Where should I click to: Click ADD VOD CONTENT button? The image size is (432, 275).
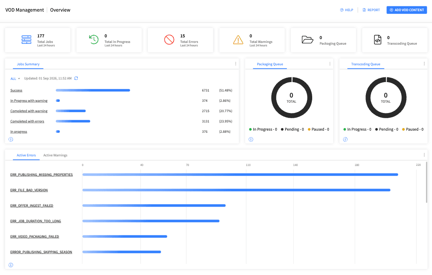click(x=407, y=10)
